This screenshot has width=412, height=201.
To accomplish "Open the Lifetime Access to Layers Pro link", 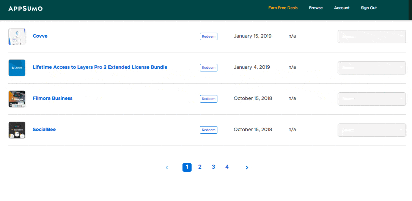I will tap(100, 67).
